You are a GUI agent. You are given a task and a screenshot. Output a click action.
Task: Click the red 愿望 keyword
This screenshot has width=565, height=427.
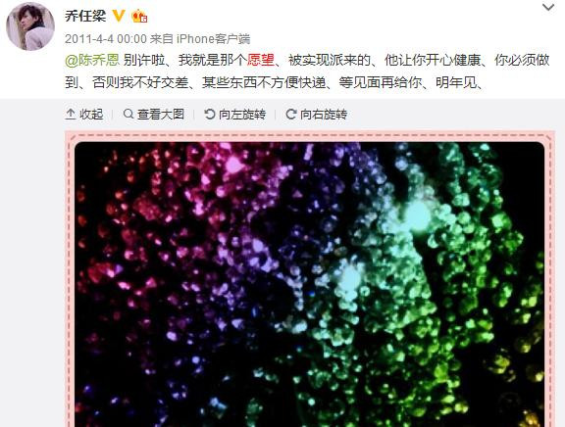tap(261, 60)
